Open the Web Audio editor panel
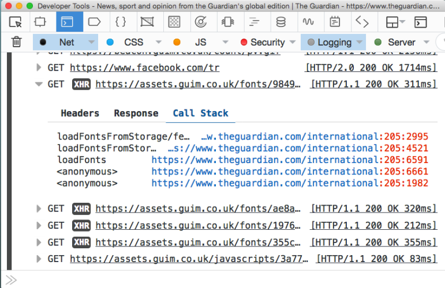 [308, 22]
